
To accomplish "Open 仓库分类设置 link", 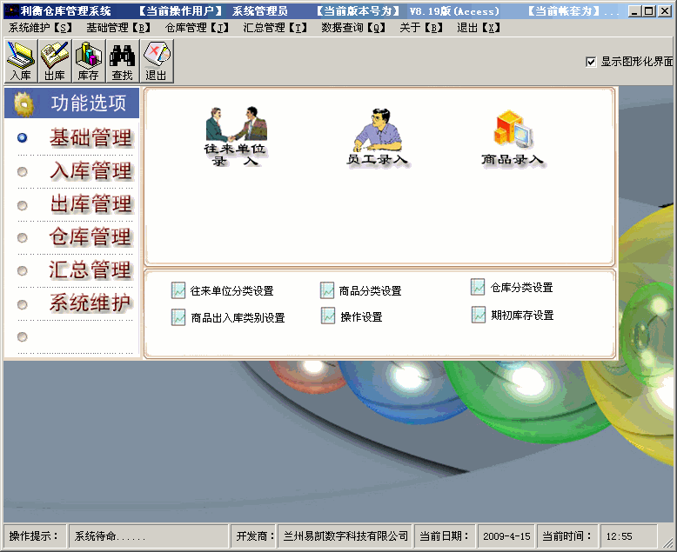I will pyautogui.click(x=521, y=288).
